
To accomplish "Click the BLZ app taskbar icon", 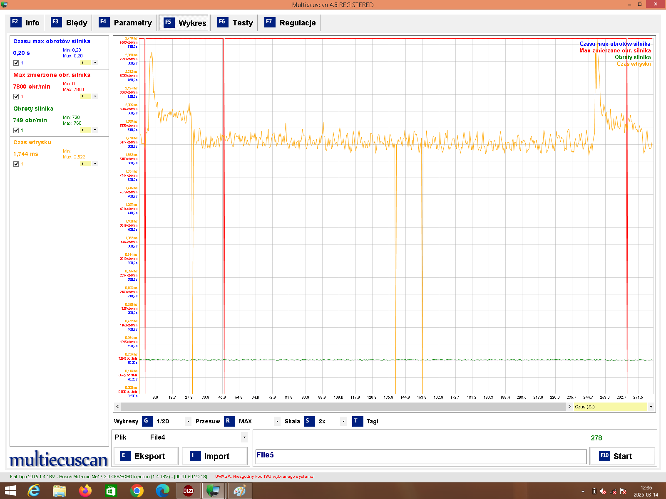I will coord(188,491).
